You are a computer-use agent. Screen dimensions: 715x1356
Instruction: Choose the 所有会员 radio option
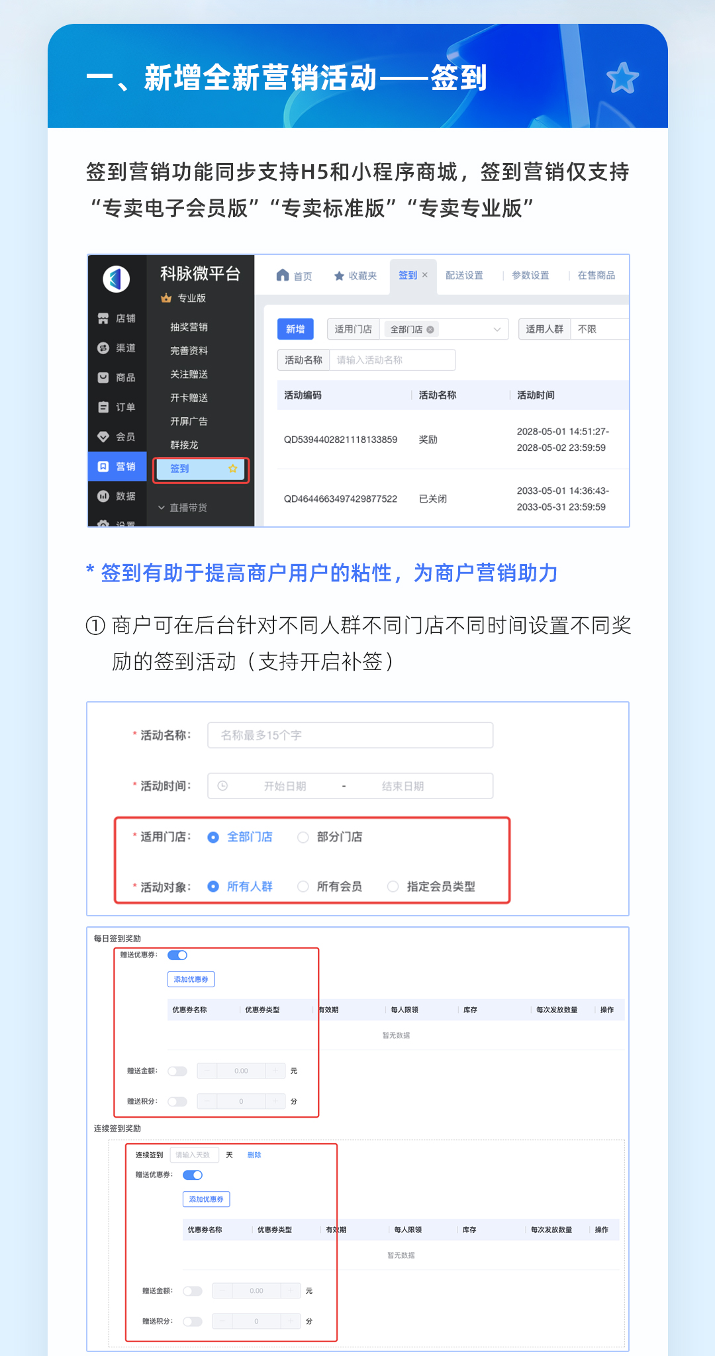click(x=303, y=887)
